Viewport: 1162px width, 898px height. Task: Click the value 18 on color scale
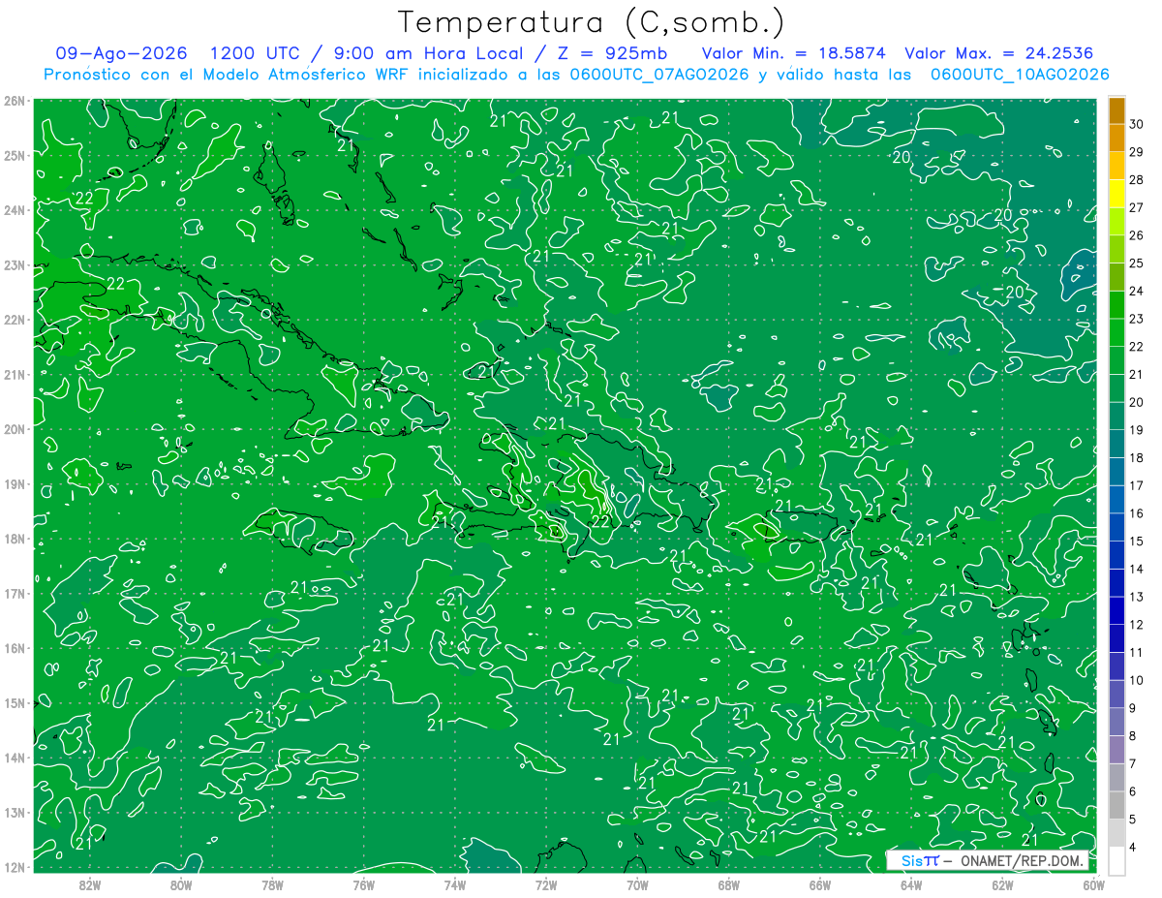pyautogui.click(x=1137, y=457)
